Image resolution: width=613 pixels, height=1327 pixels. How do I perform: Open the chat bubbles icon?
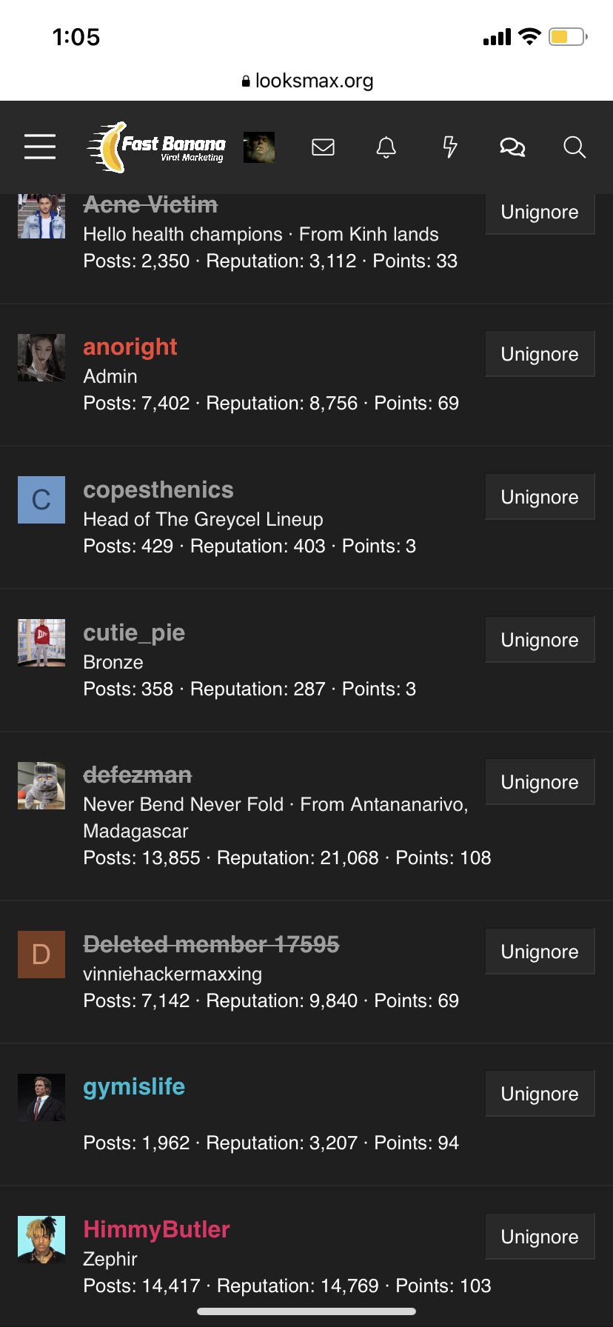click(512, 147)
